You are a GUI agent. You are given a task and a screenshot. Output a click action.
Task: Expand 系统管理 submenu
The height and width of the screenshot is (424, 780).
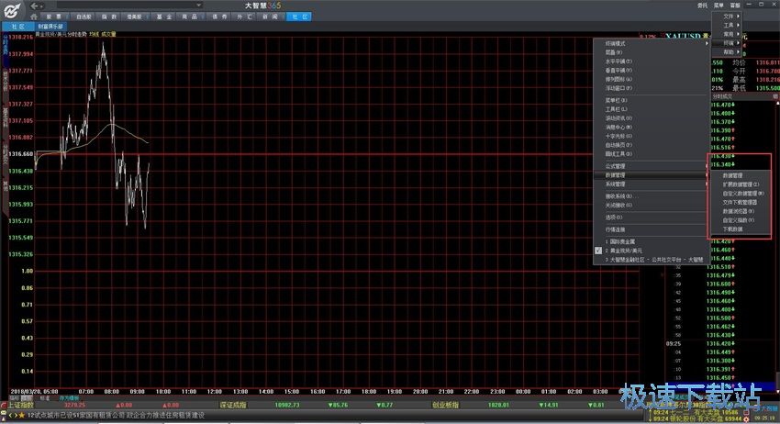[x=652, y=184]
